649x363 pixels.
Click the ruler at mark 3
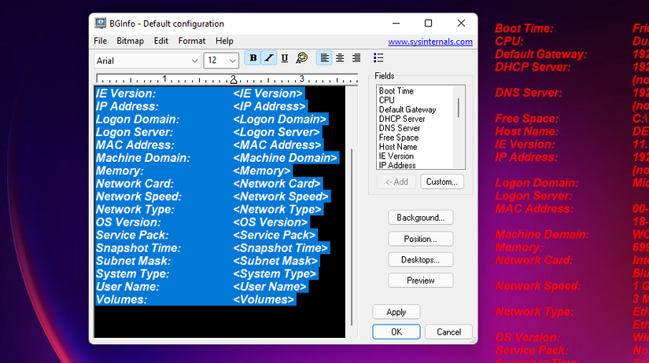tap(302, 79)
